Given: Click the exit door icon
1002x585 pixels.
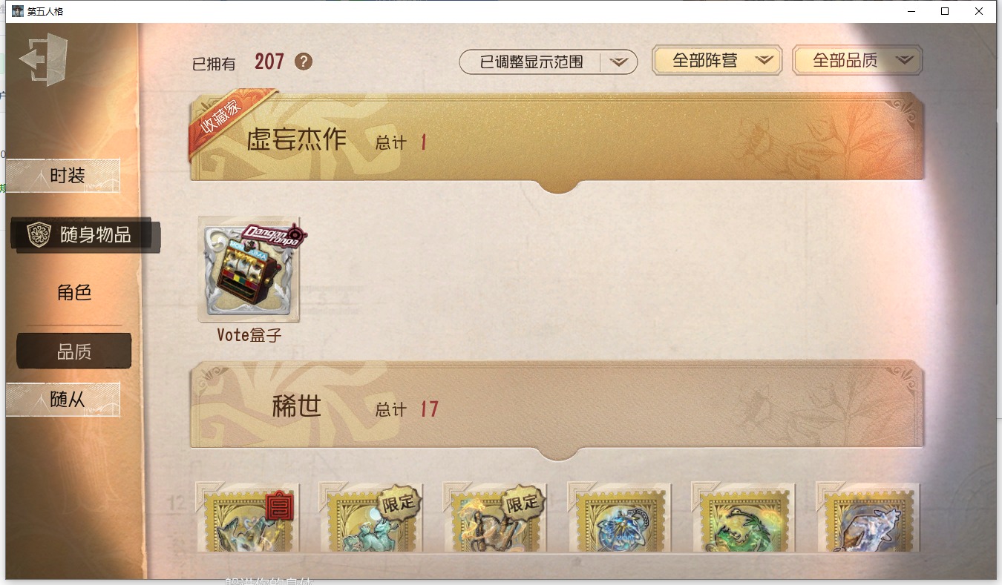Looking at the screenshot, I should click(x=44, y=59).
